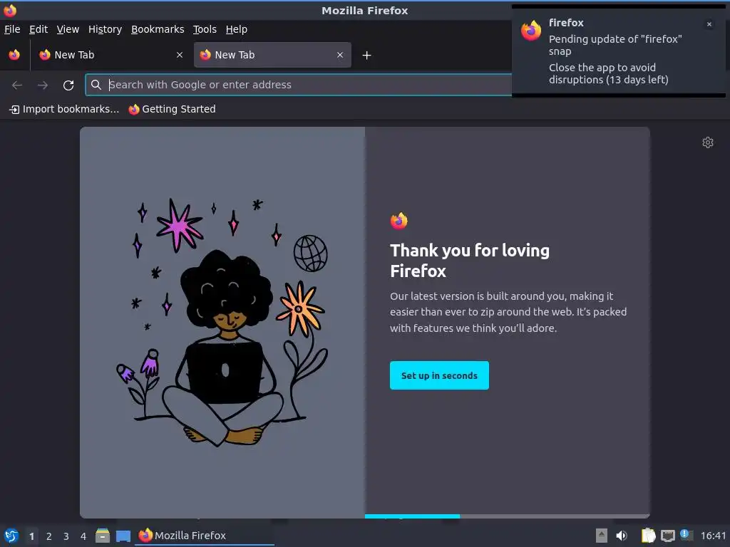Viewport: 730px width, 547px height.
Task: Open the Tools menu
Action: (x=205, y=29)
